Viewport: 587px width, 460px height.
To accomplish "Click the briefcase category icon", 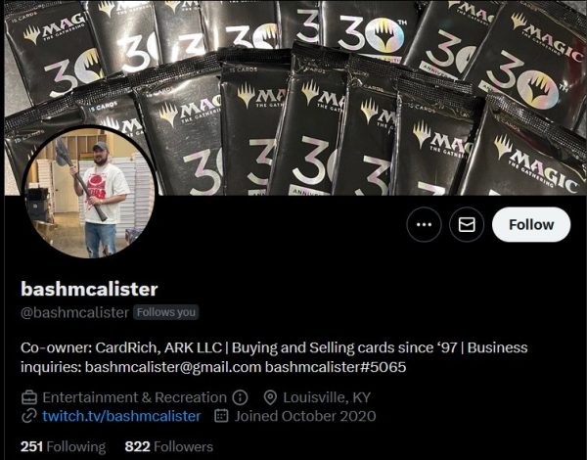I will 28,397.
